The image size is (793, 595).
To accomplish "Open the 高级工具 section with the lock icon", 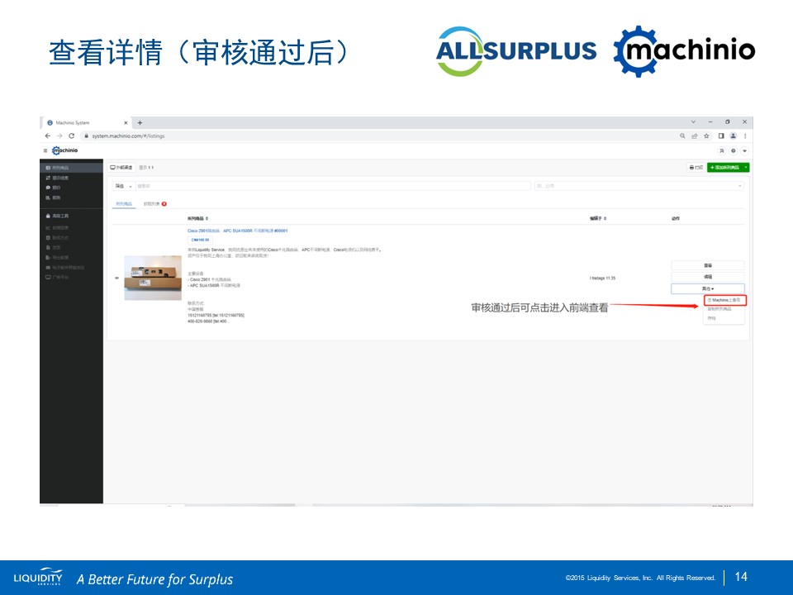I will [71, 216].
